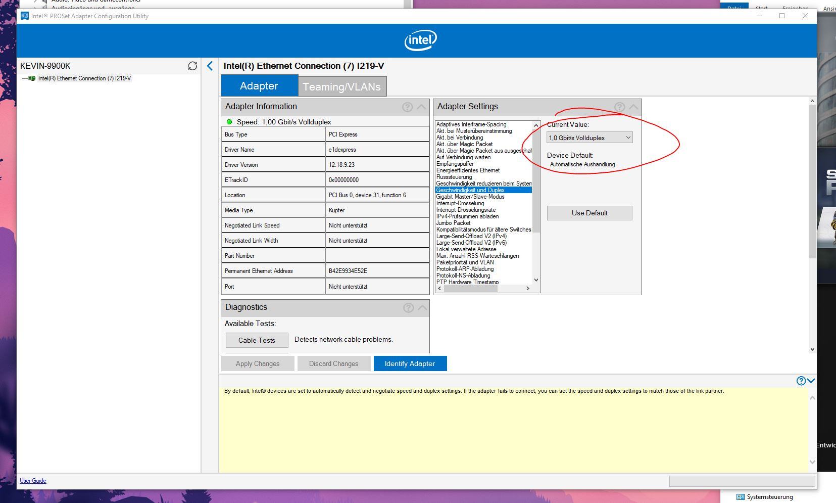Viewport: 836px width, 503px height.
Task: Click the settings list scroll-down arrow
Action: click(536, 280)
